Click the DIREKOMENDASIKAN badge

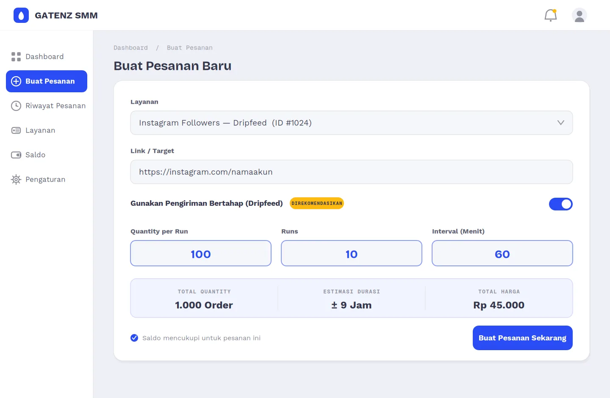(x=317, y=203)
